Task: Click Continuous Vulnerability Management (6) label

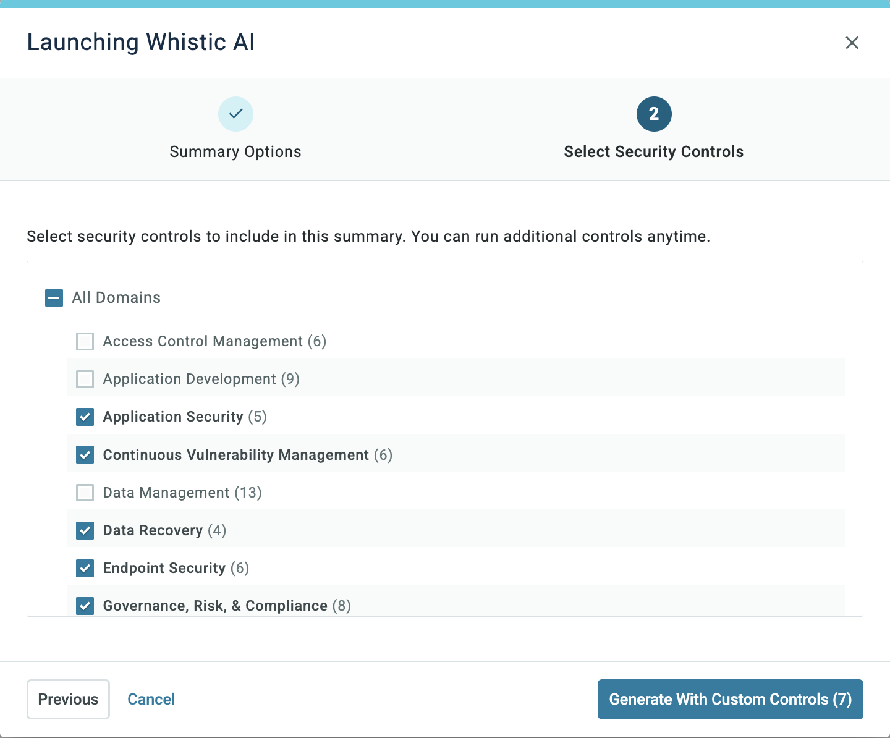Action: [x=248, y=455]
